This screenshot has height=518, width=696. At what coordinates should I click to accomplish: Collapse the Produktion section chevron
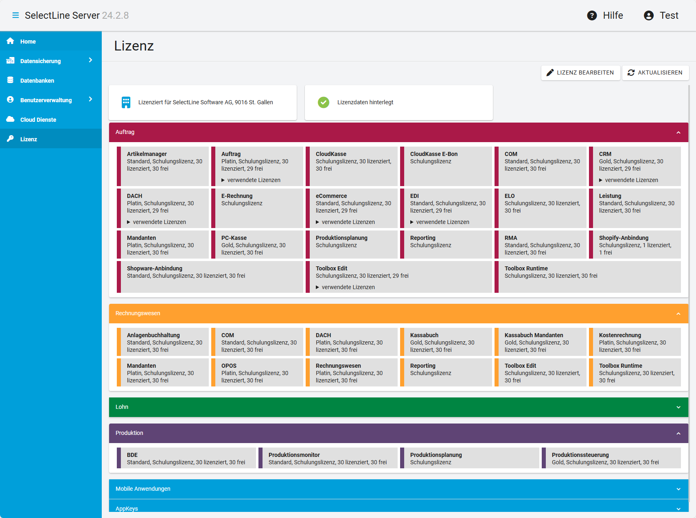tap(678, 433)
